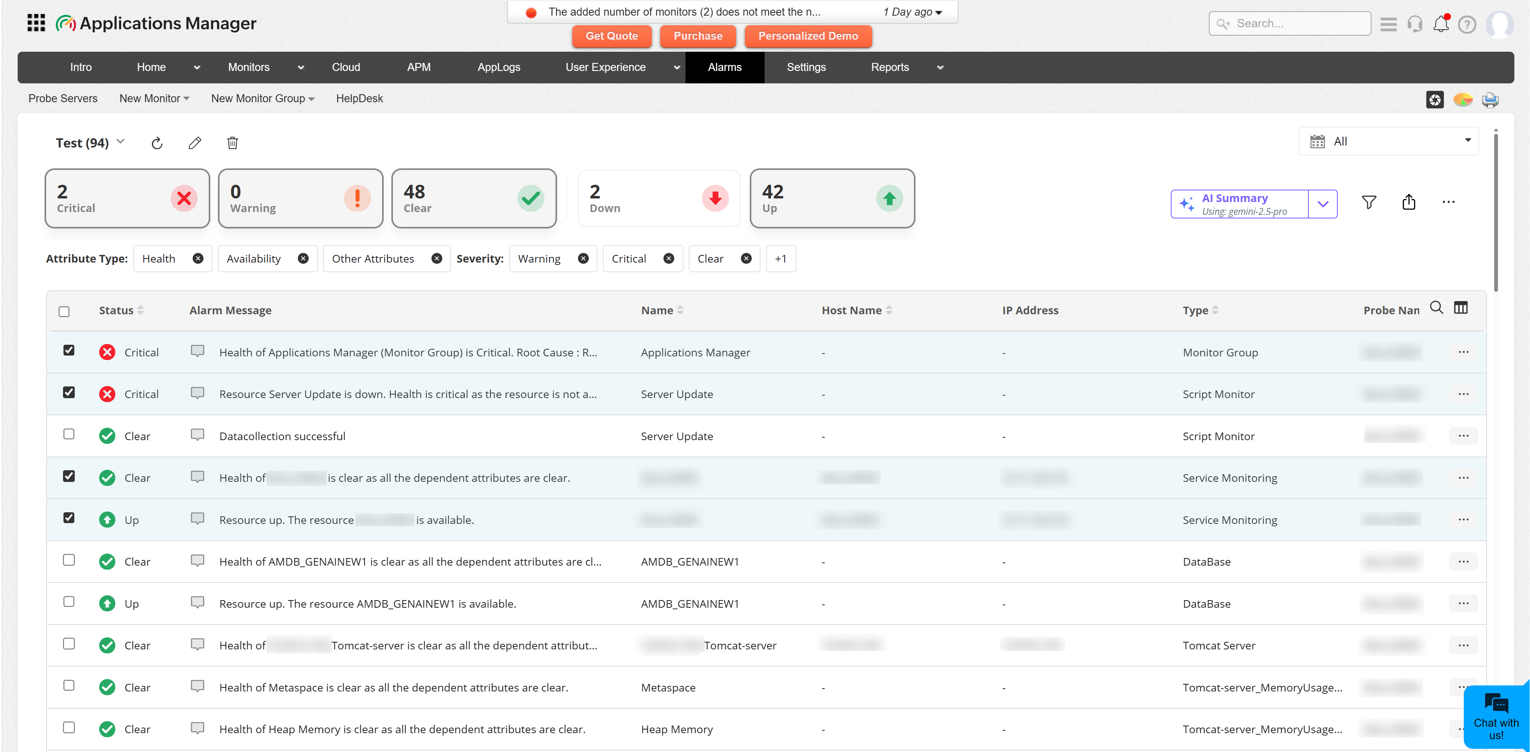Remove the Warning severity chip

583,259
